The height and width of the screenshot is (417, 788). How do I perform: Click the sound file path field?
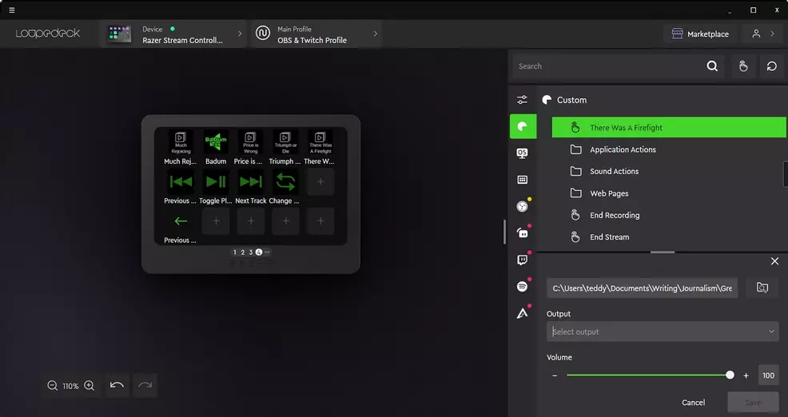642,288
